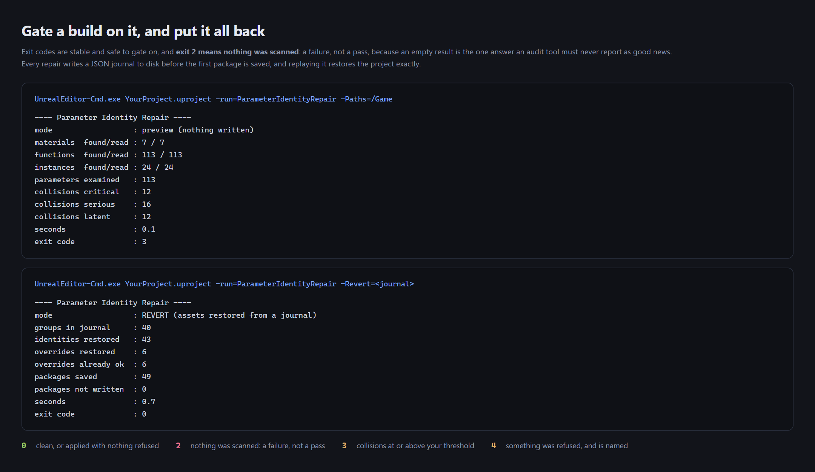The height and width of the screenshot is (472, 815).
Task: Click the 'collisions critical : 12' line
Action: pos(93,192)
